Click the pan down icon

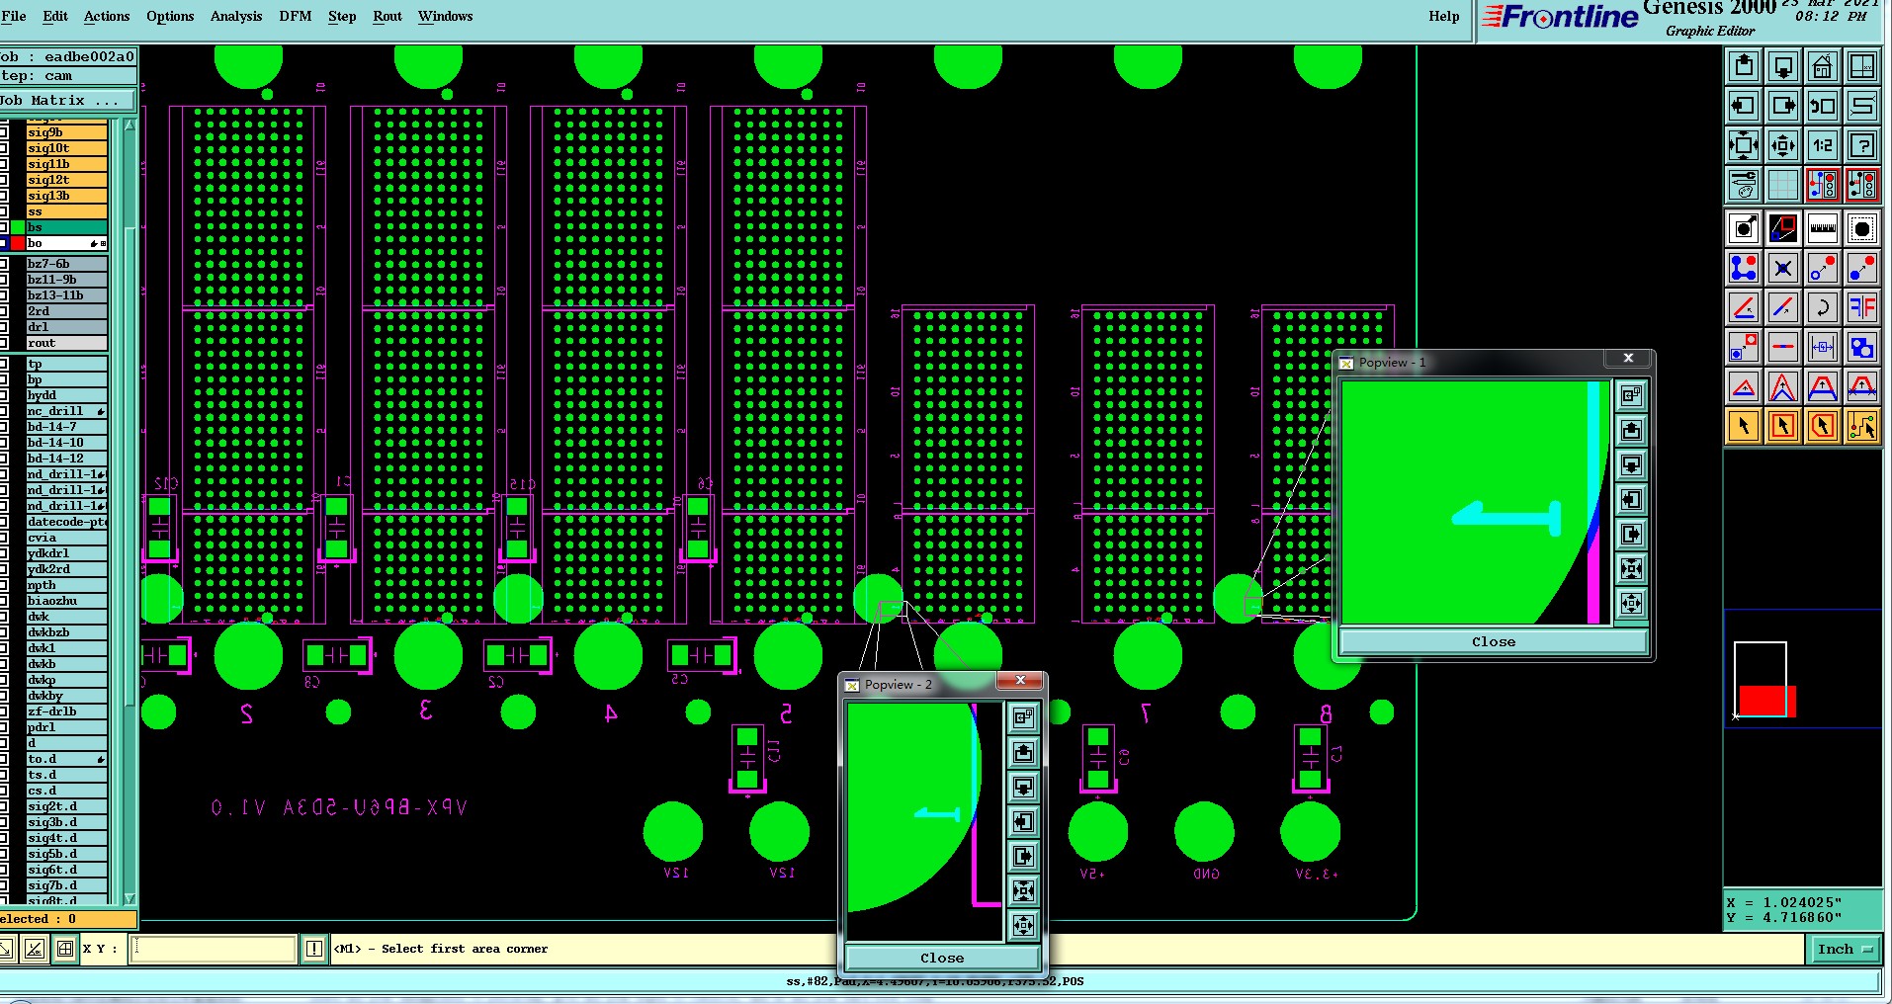click(x=1783, y=66)
